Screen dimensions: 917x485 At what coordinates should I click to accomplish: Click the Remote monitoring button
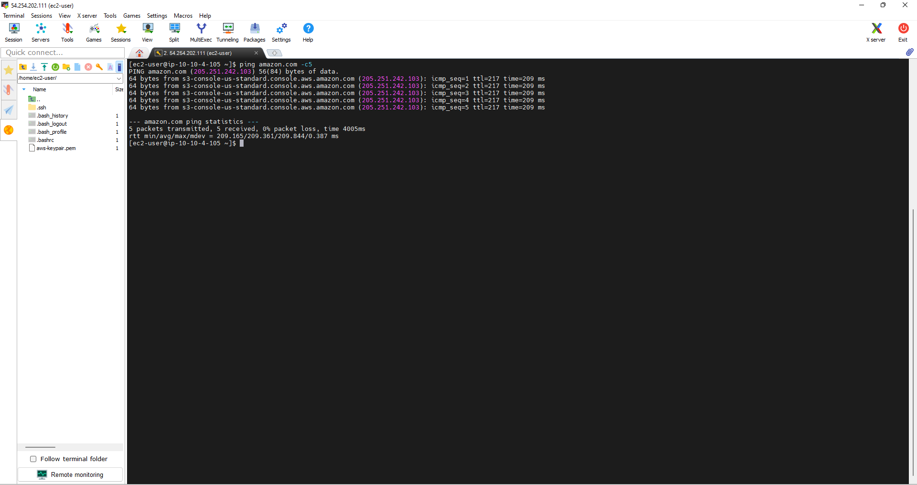tap(70, 474)
